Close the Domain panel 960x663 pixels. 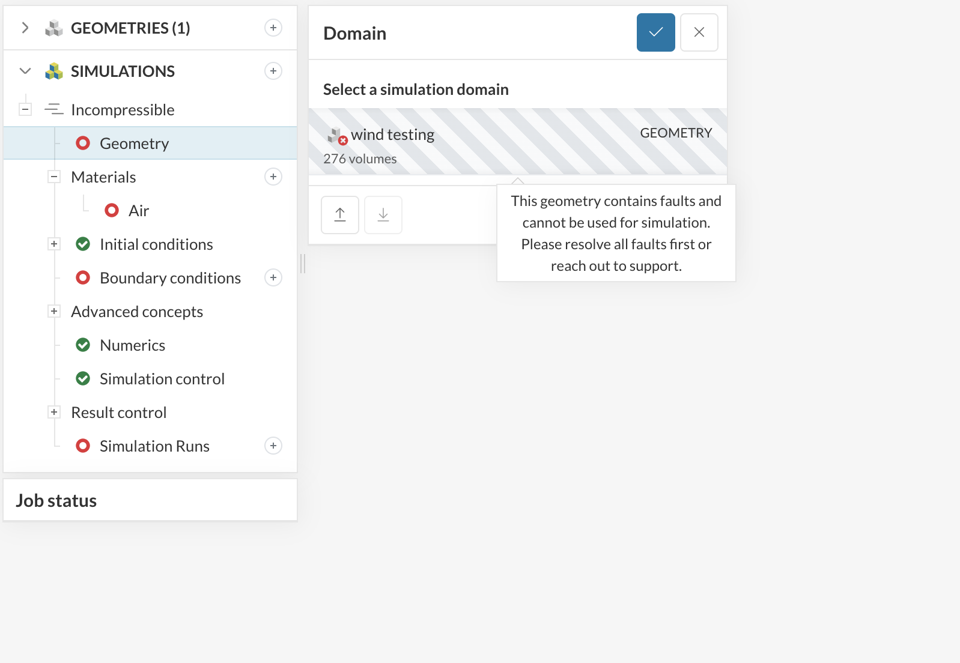click(699, 32)
